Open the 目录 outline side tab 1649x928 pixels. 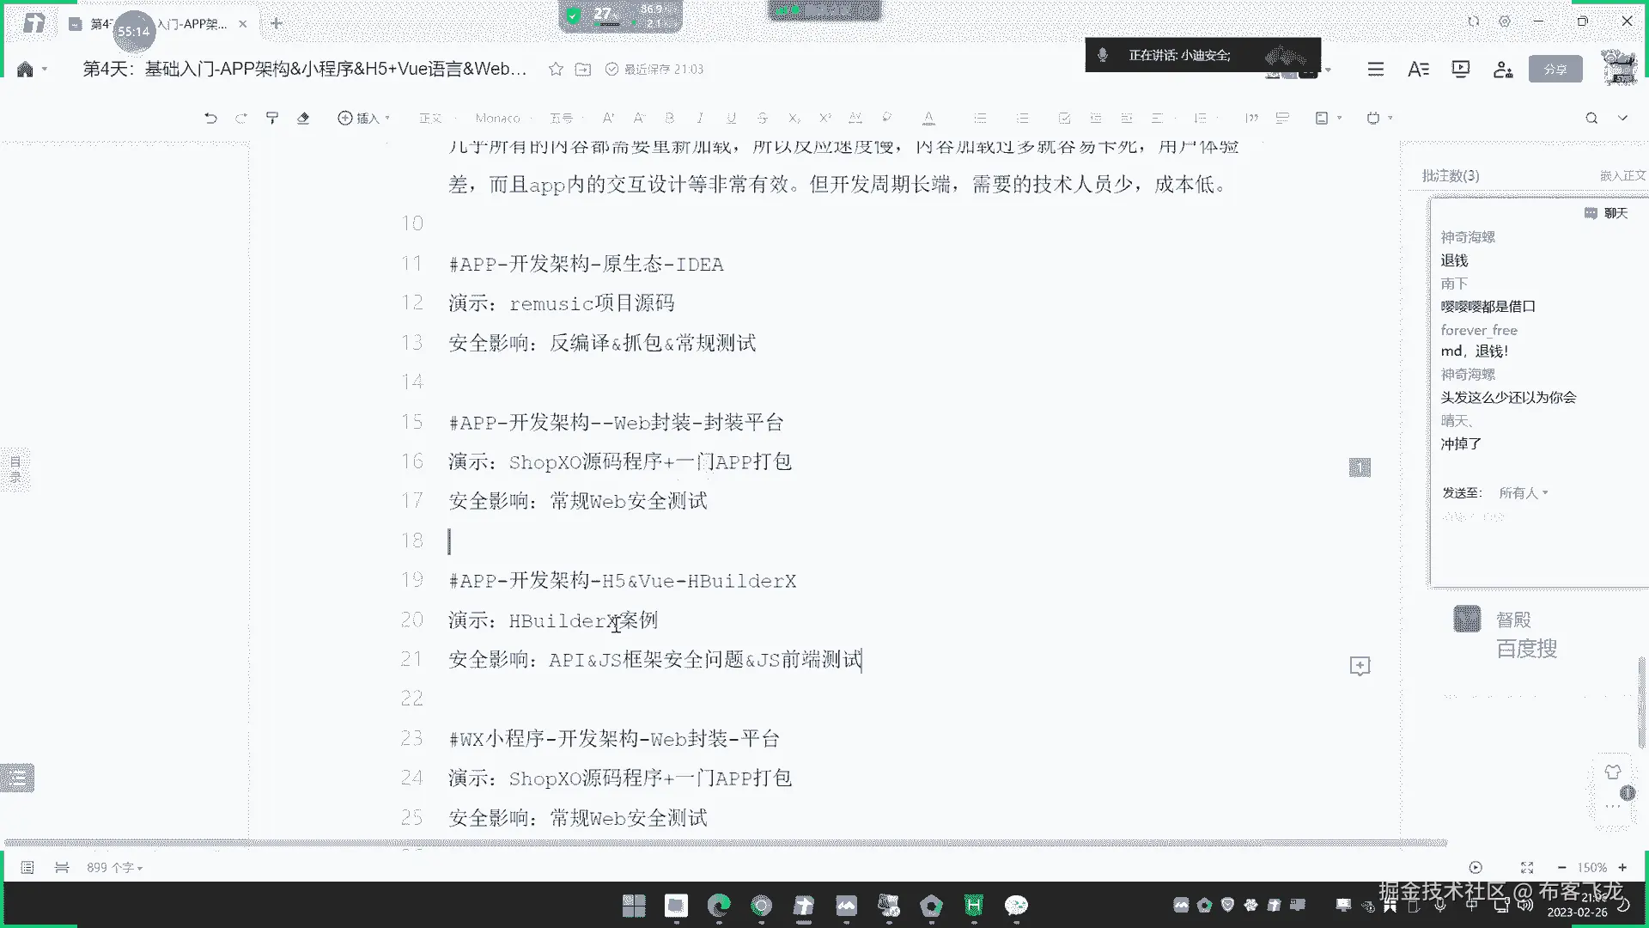point(15,469)
